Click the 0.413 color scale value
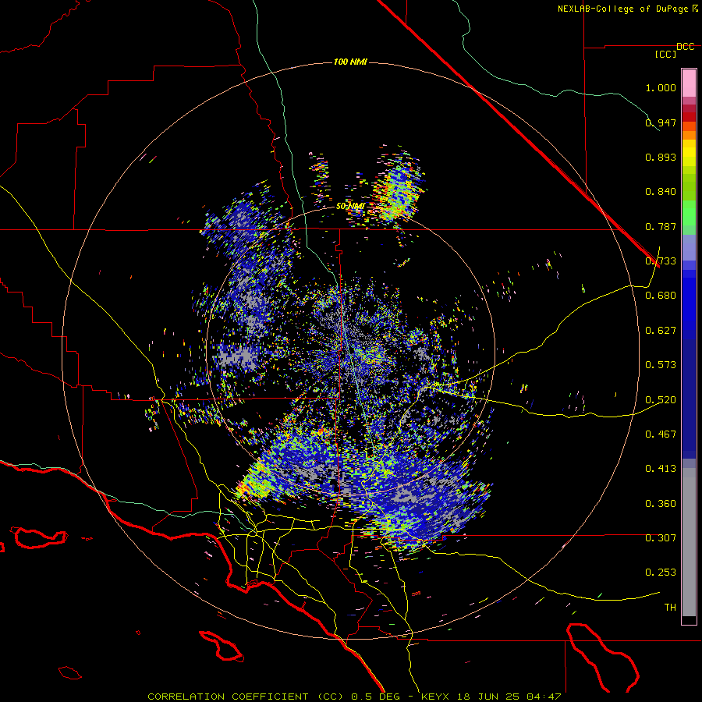The image size is (702, 702). (661, 469)
